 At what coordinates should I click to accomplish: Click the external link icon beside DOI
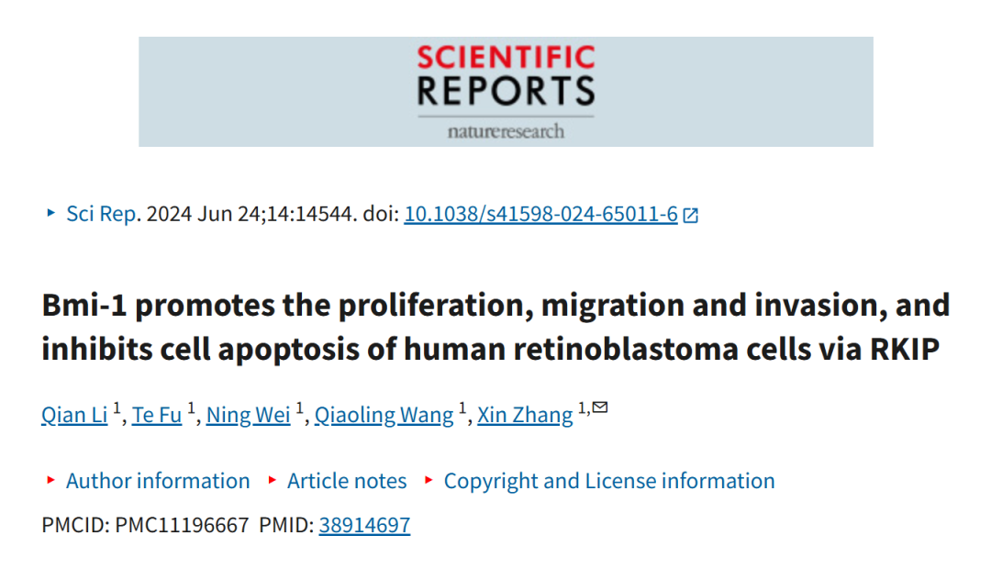[x=691, y=216]
